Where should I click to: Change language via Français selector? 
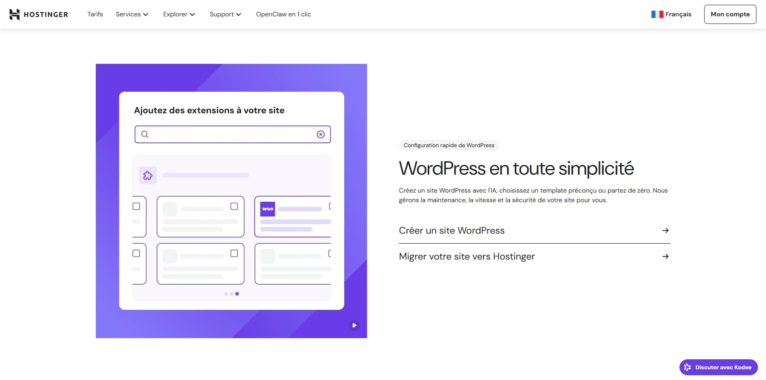click(x=671, y=14)
